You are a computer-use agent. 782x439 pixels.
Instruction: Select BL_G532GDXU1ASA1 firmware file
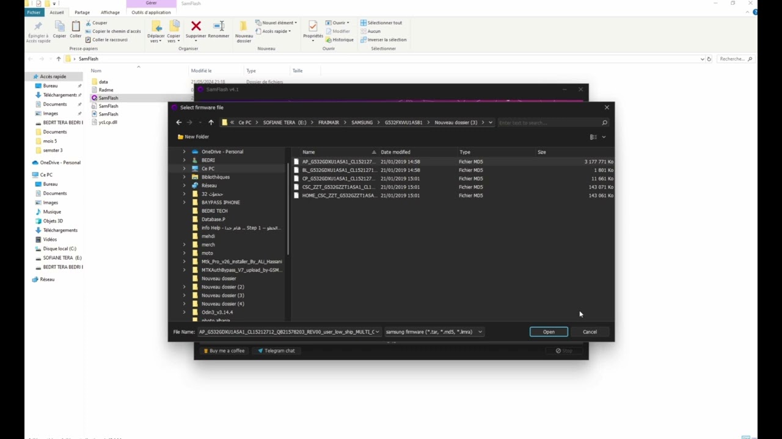tap(453, 170)
